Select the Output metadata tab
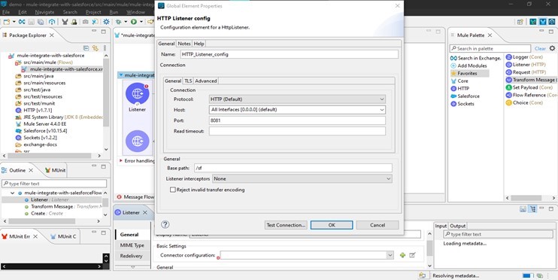558x280 pixels. pos(458,226)
